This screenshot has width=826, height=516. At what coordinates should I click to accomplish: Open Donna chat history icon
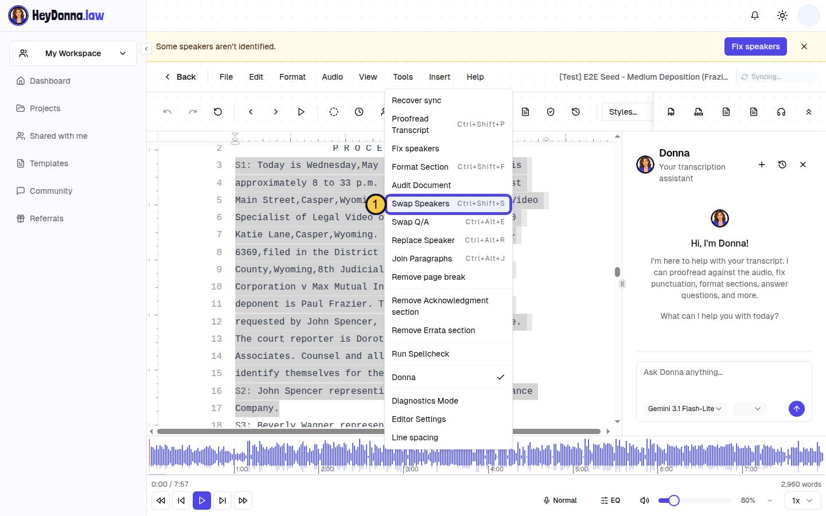click(x=782, y=165)
